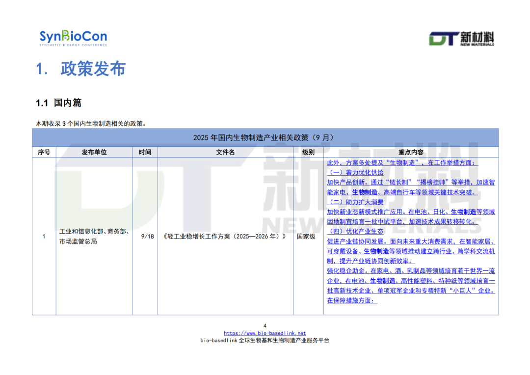Click the （二）助力扩大消费 link
The image size is (530, 375).
click(x=355, y=202)
